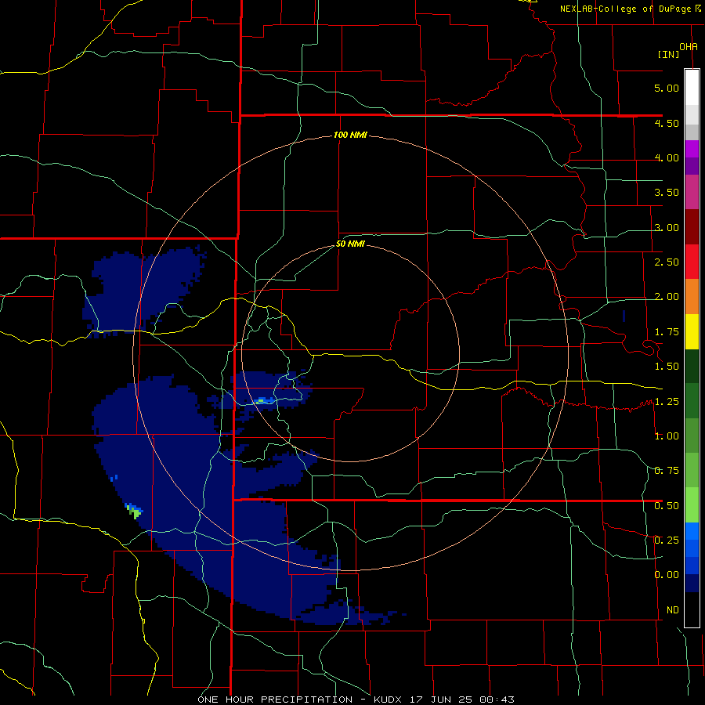Select the white swatch atop the legend

tap(692, 87)
